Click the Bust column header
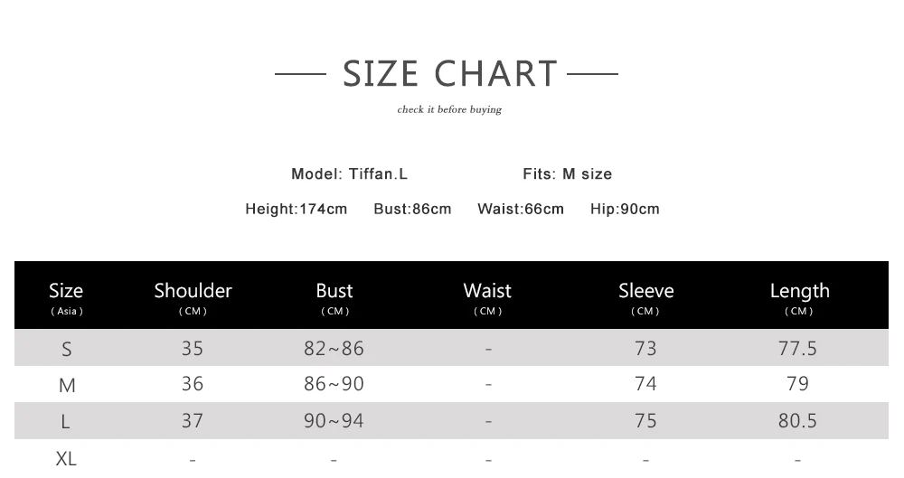 [334, 297]
